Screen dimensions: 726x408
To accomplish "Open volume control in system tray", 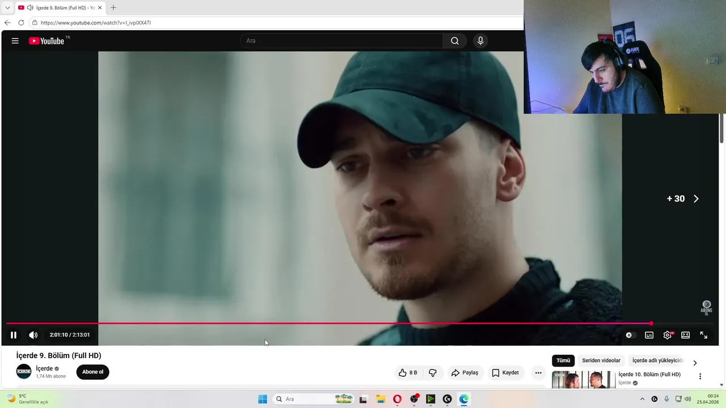I will coord(688,399).
